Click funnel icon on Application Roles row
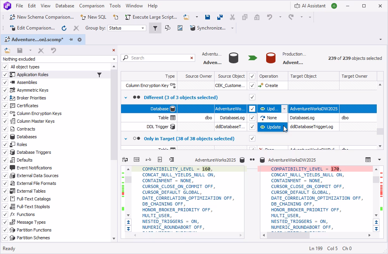 pos(99,75)
